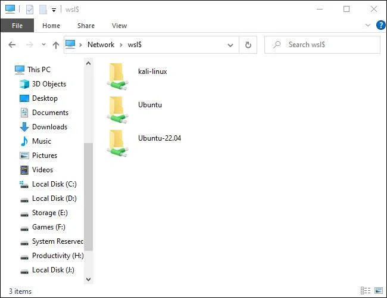Click the Network breadcrumb

click(101, 45)
